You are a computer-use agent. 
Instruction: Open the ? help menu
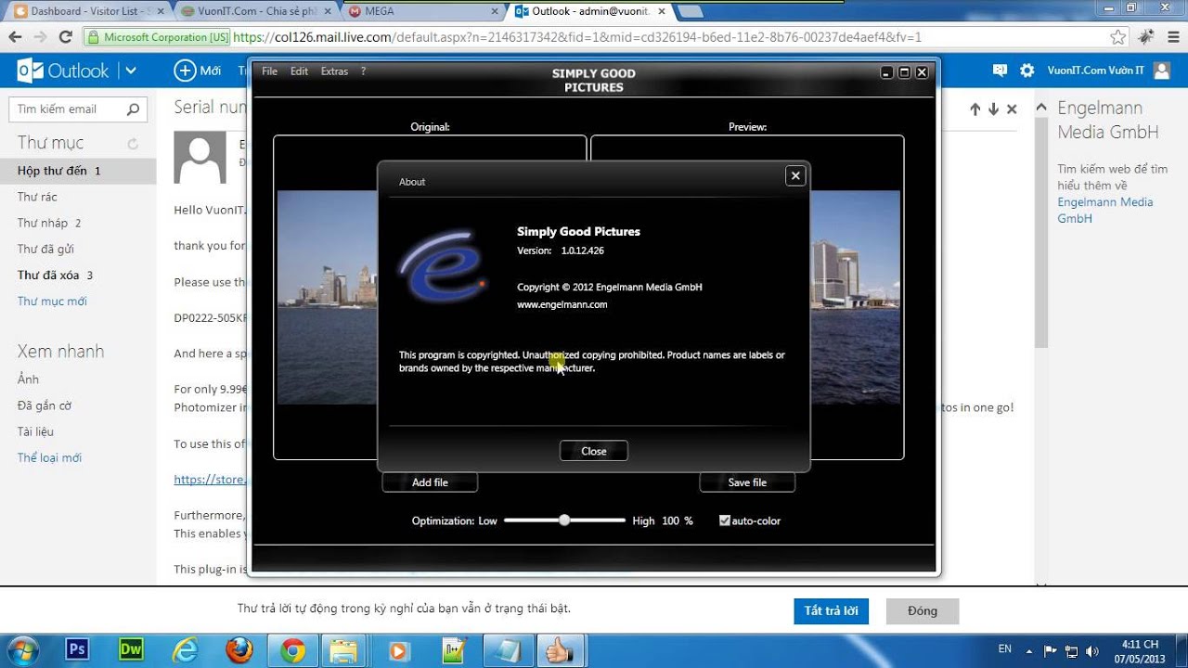[363, 71]
